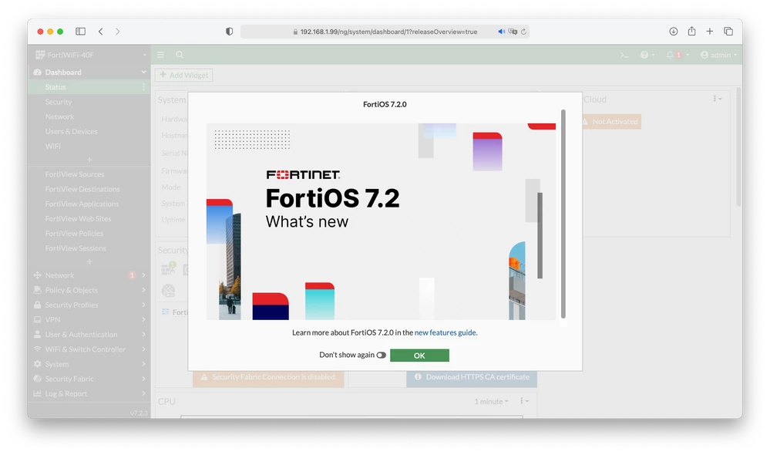Reload the page with the refresh icon
Viewport: 770px width, 455px height.
[523, 32]
